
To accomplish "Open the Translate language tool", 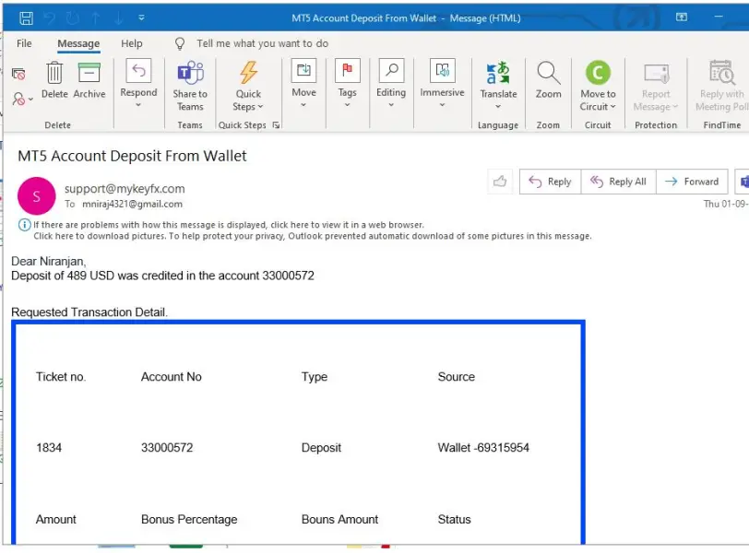I will 498,74.
